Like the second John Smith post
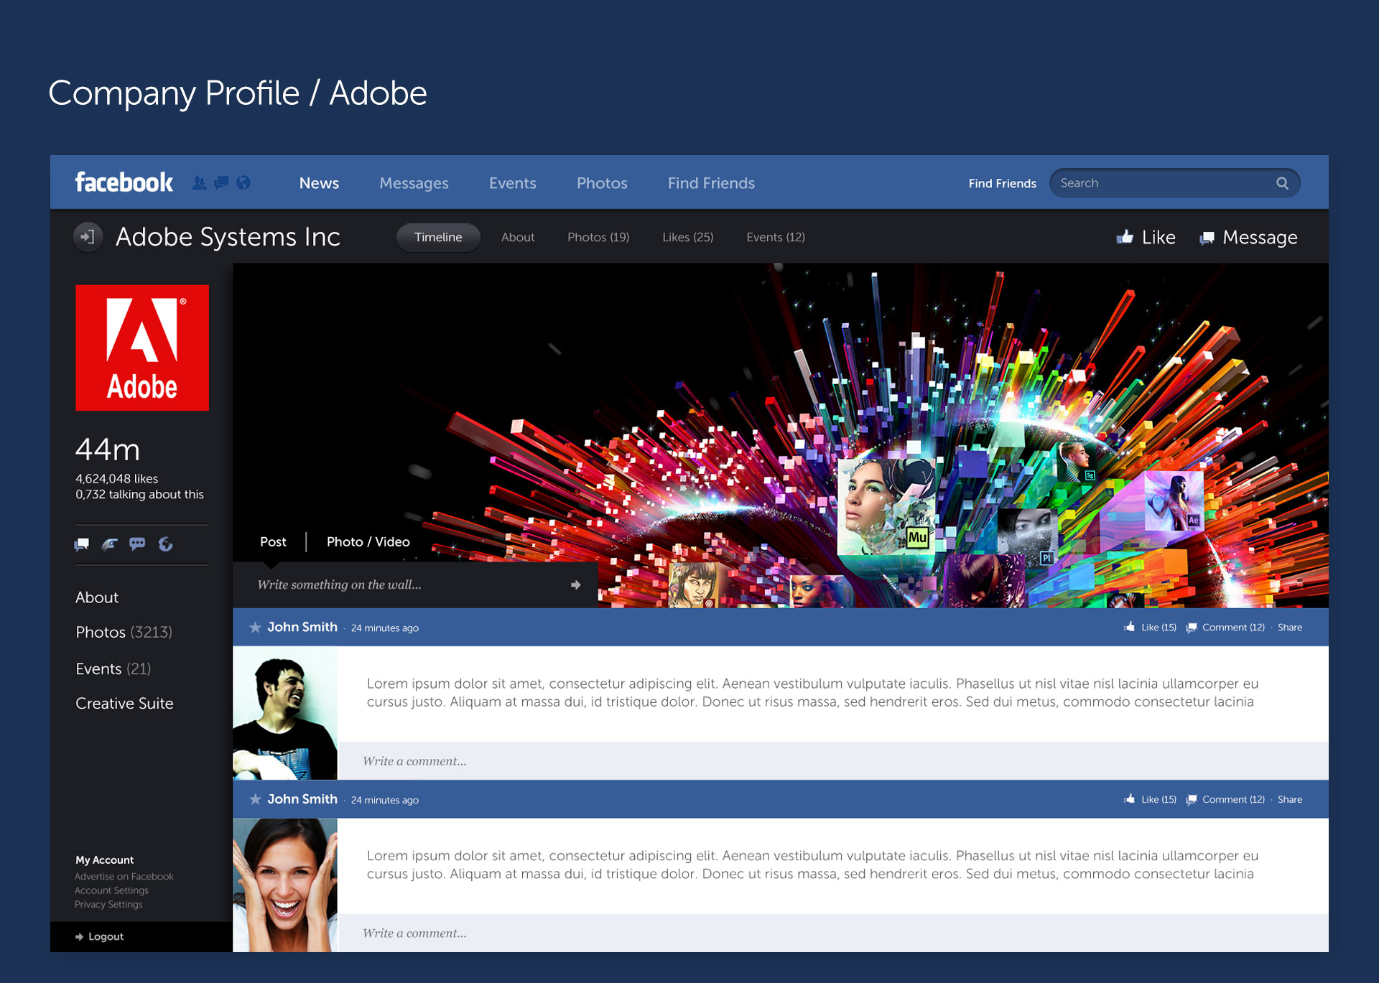The width and height of the screenshot is (1379, 983). (1150, 800)
